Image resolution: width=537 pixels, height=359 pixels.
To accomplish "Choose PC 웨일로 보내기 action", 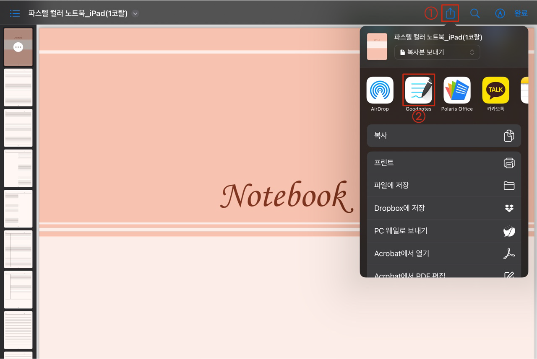I will pos(444,231).
